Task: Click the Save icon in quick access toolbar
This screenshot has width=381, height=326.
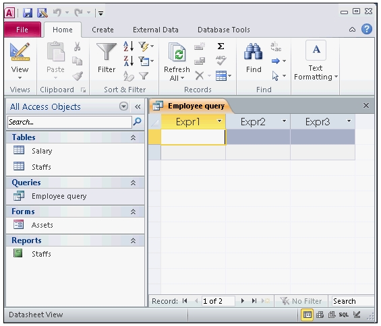Action: tap(28, 13)
